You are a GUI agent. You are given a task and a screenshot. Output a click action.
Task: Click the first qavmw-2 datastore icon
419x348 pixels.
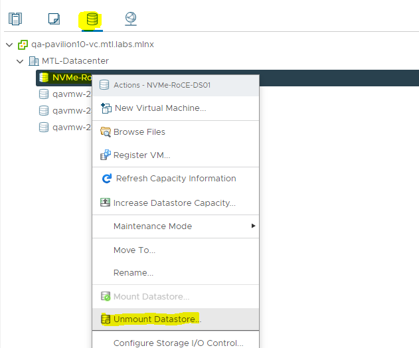pos(44,94)
